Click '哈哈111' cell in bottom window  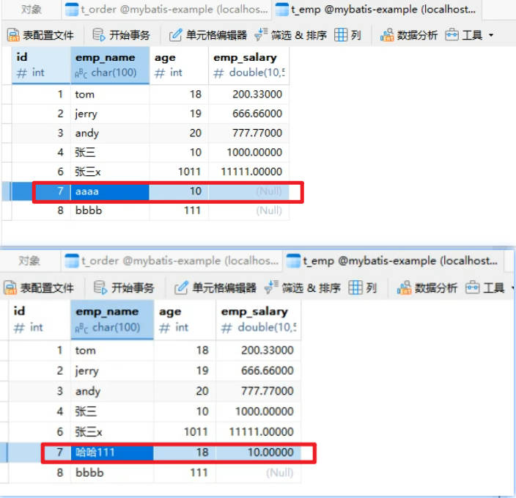coord(112,453)
